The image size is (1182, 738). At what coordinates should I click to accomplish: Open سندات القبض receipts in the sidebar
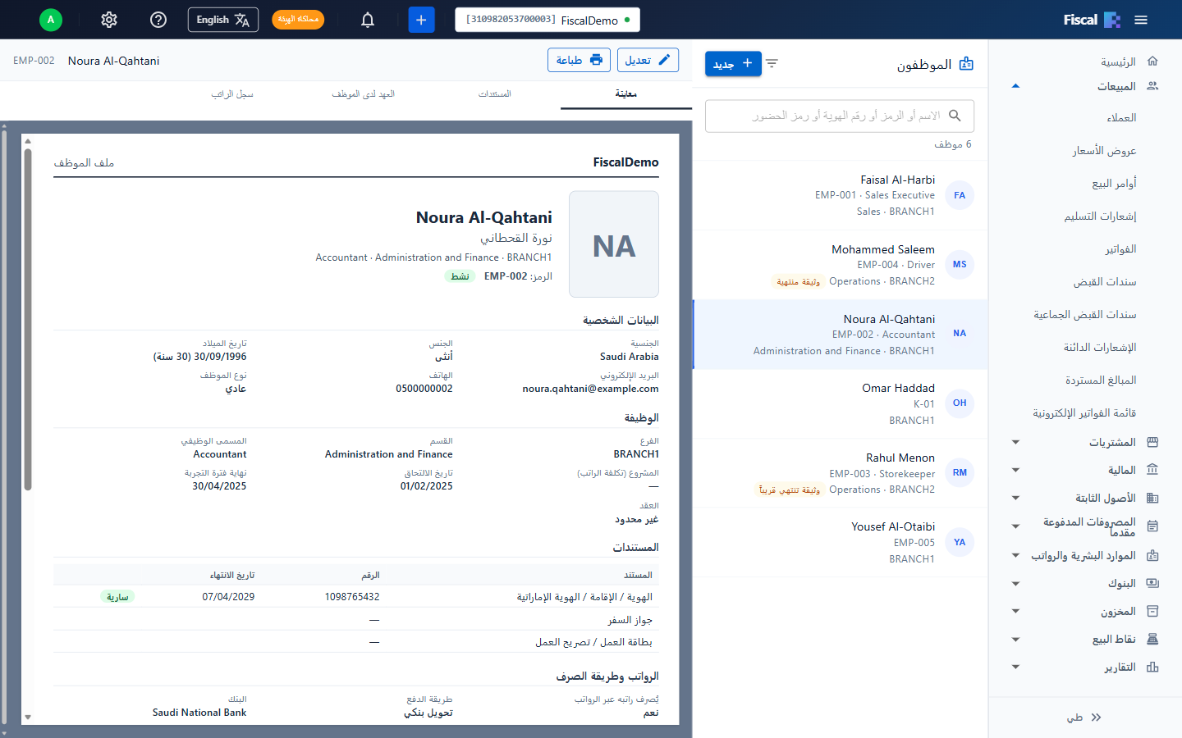point(1105,282)
